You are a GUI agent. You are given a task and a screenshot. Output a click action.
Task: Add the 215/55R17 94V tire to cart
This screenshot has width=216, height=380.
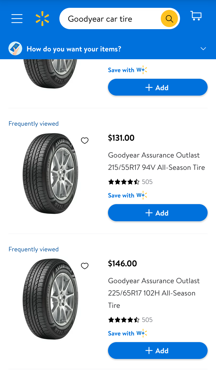point(158,213)
